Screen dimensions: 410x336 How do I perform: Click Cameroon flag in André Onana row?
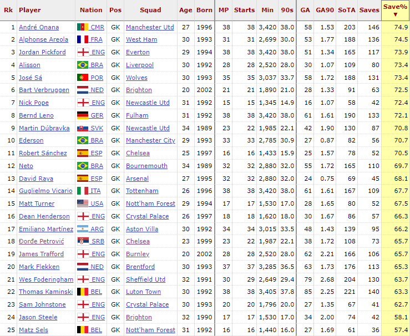coord(82,27)
